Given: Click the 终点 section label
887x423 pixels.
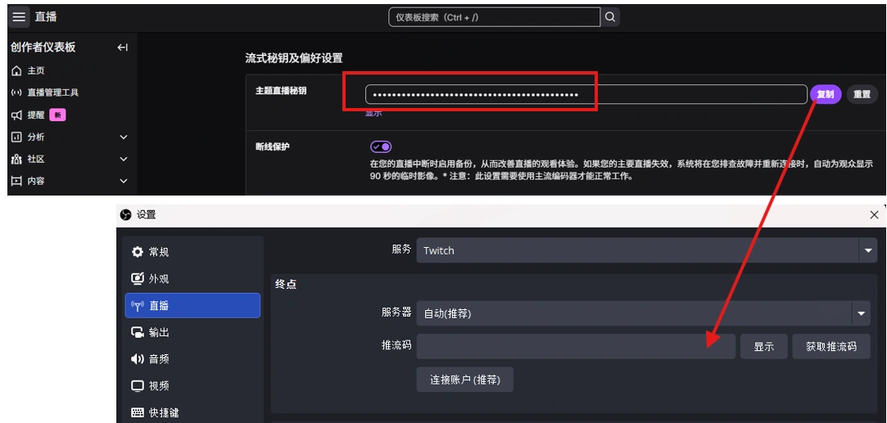Looking at the screenshot, I should [286, 284].
